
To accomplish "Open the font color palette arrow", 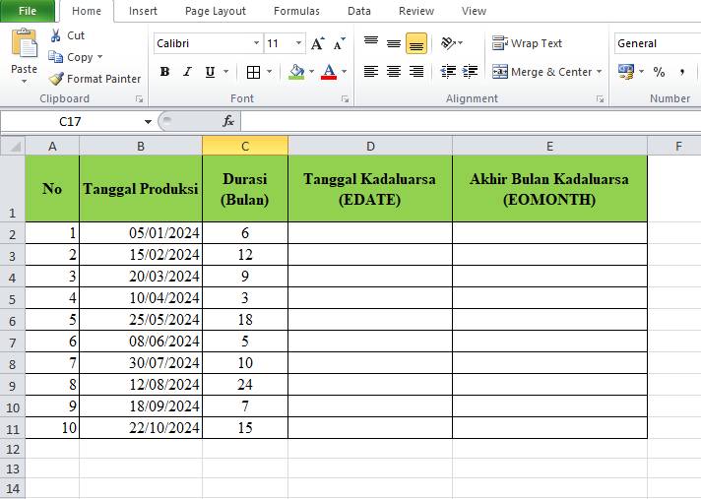I will click(344, 72).
